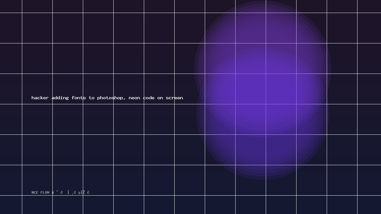Select the word "neon" in the caption
Viewport: 381px width, 214px height.
[x=135, y=98]
